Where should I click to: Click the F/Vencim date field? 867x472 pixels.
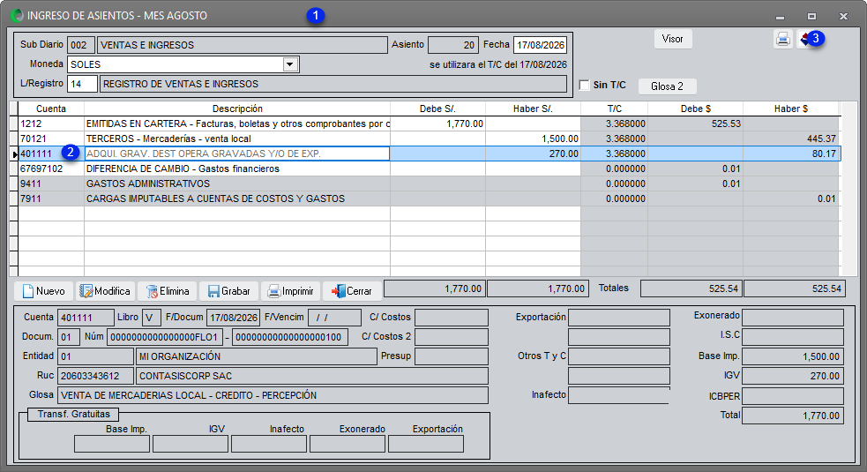click(x=334, y=317)
